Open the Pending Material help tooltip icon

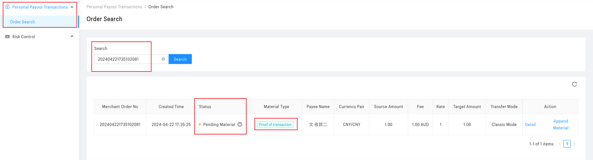click(x=240, y=124)
